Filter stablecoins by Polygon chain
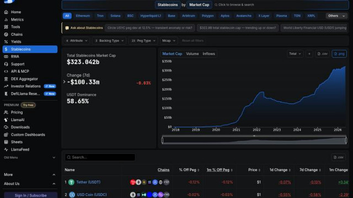Screen dimensions: 353x198 pyautogui.click(x=207, y=16)
